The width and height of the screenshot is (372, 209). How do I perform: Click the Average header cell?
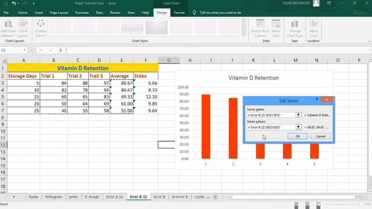(121, 76)
